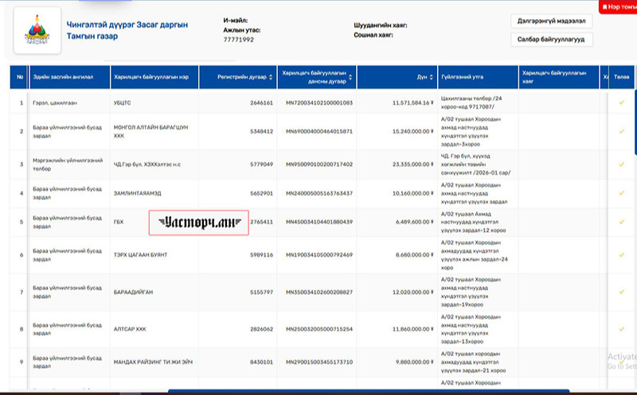Click the Гүйлгээний утга column header
The height and width of the screenshot is (395, 637).
click(x=460, y=77)
